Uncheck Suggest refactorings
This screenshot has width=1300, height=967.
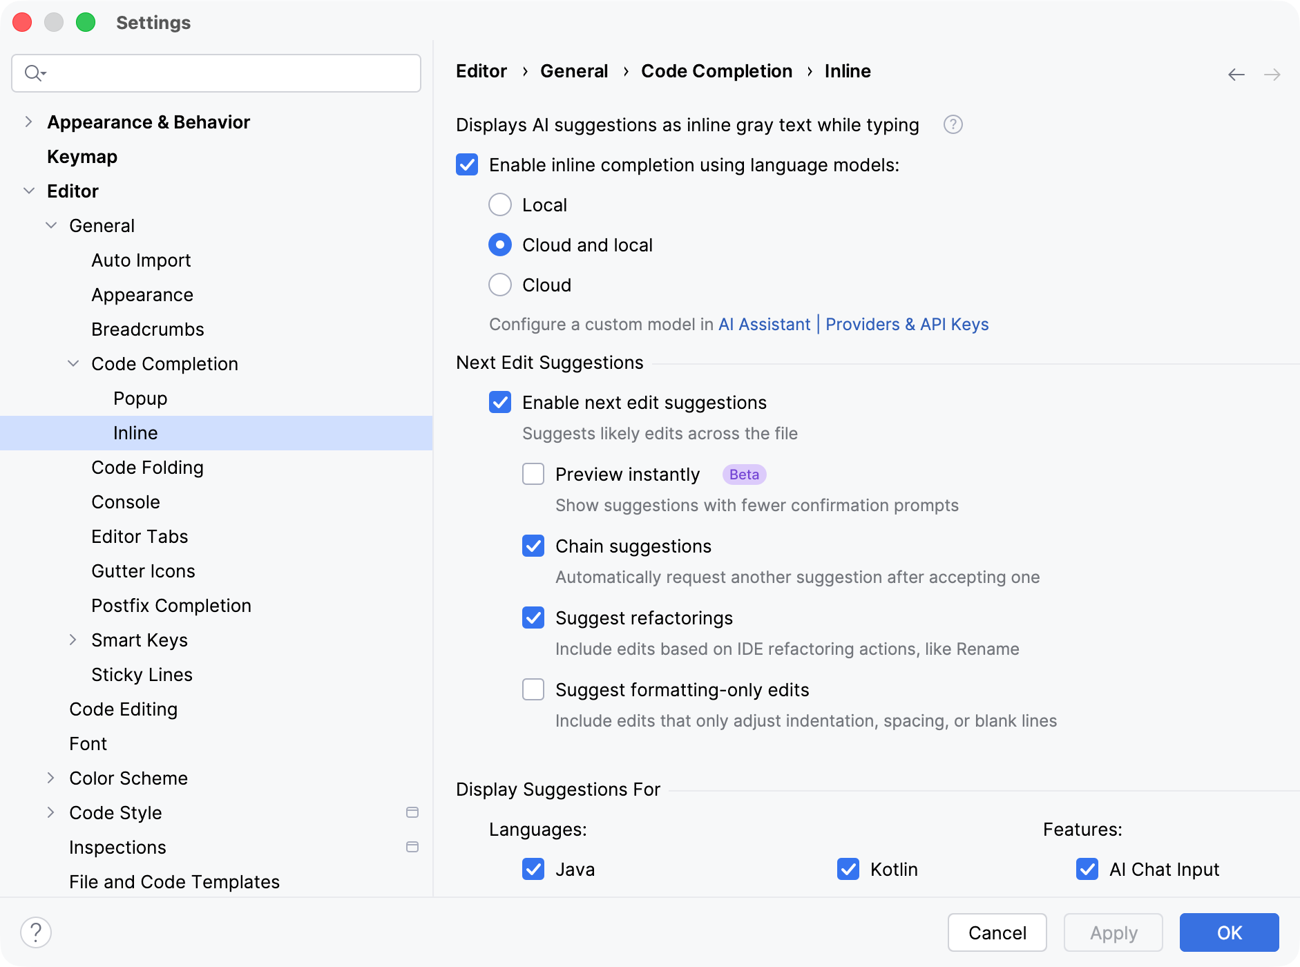click(x=533, y=617)
